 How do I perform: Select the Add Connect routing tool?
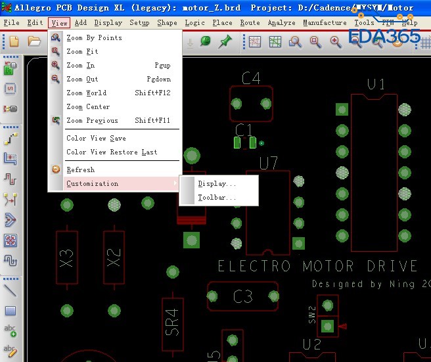(x=10, y=139)
